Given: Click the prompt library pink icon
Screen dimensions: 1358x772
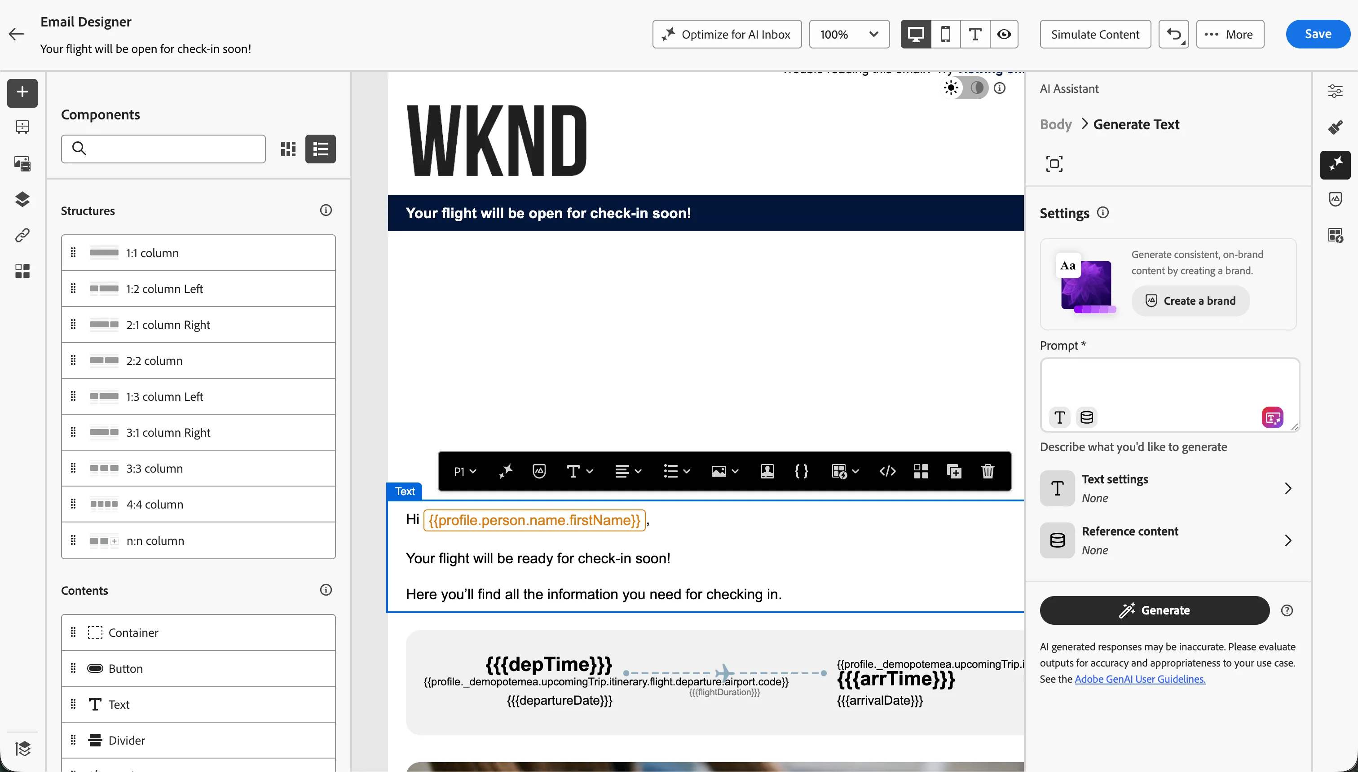Looking at the screenshot, I should coord(1272,418).
